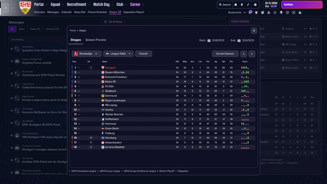Click the player search scouting icon
Viewport: 327px width, 184px height.
[269, 13]
